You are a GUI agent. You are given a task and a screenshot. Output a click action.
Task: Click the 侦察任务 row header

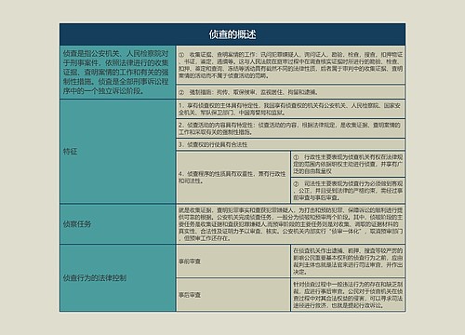(x=118, y=224)
